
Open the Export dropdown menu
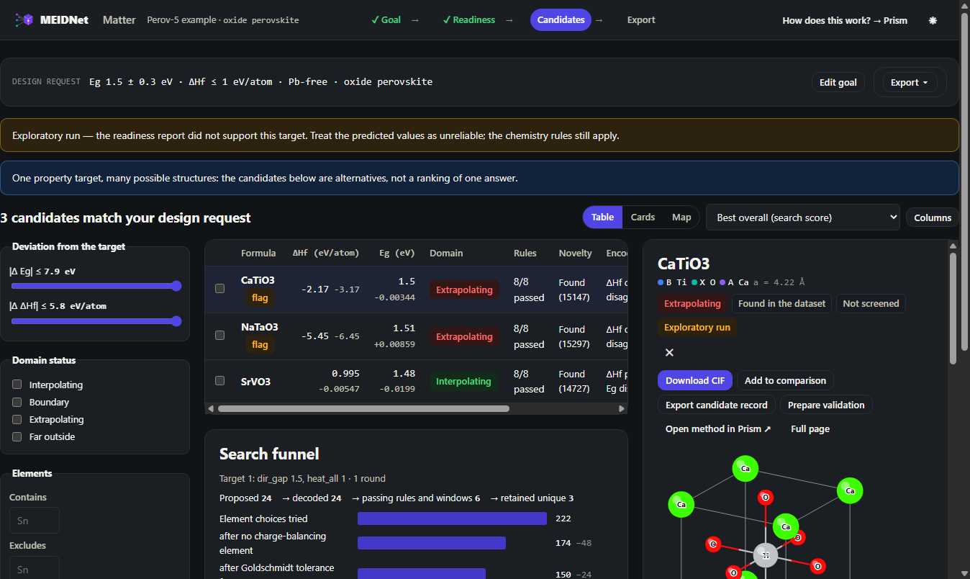click(910, 82)
